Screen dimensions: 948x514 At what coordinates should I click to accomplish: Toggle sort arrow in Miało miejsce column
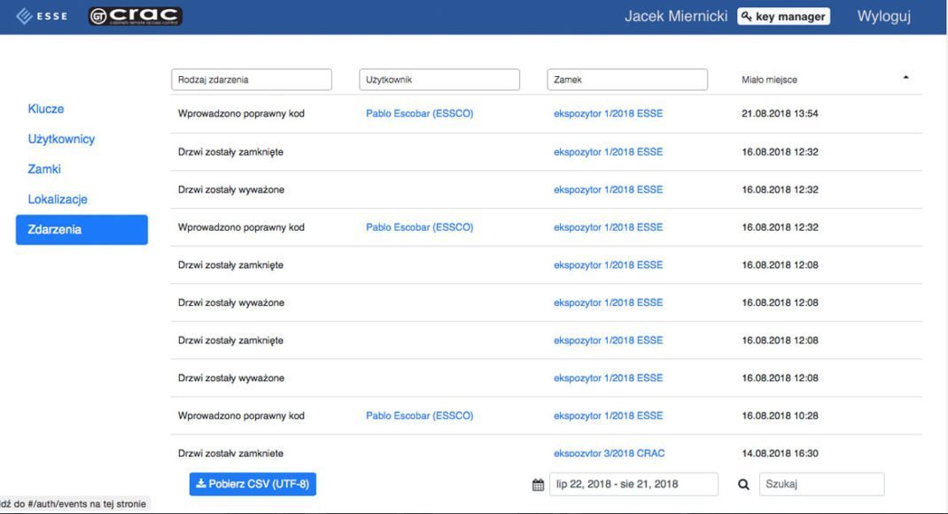[x=905, y=78]
